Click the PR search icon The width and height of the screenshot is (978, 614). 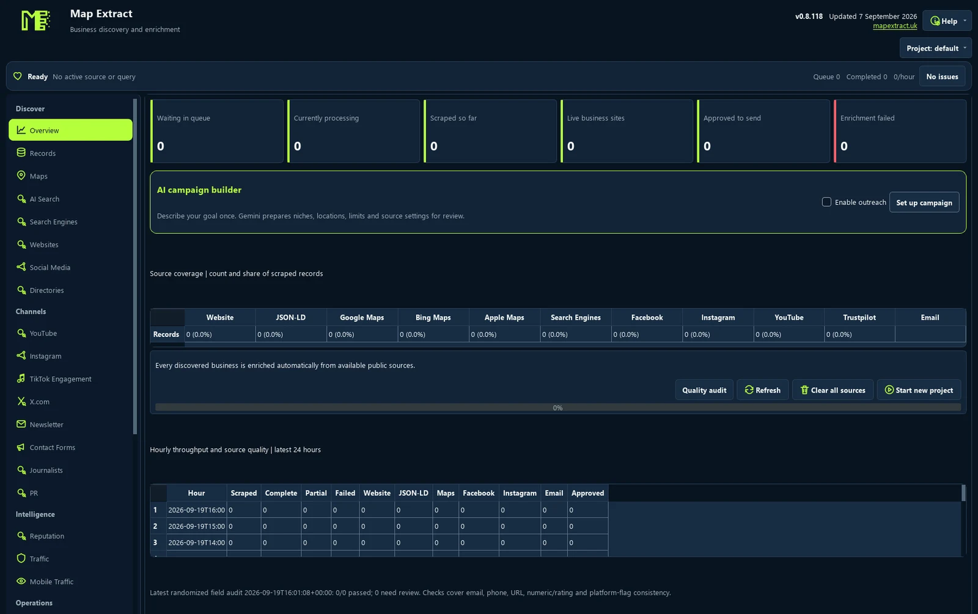tap(21, 493)
